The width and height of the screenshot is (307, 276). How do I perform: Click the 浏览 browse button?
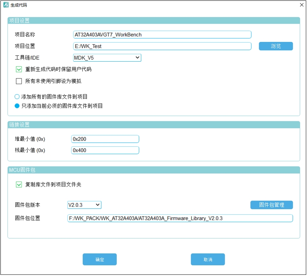(x=276, y=46)
